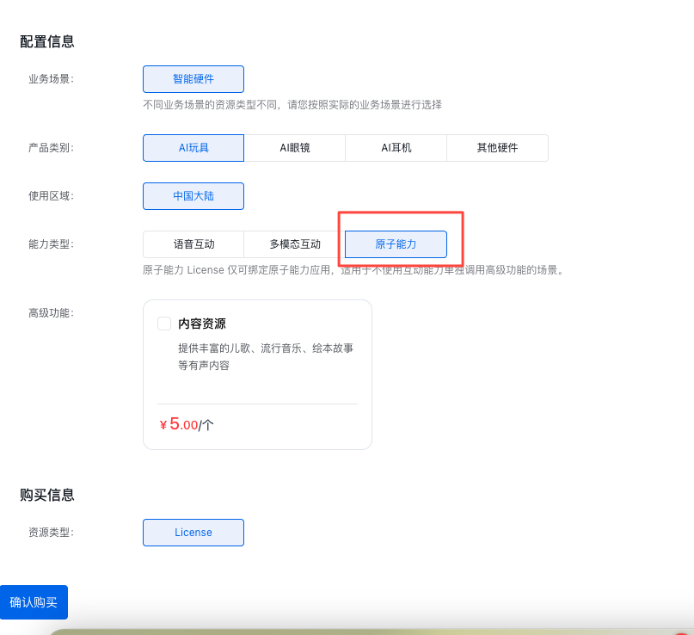The width and height of the screenshot is (694, 635).
Task: Click the 使用区域 field label
Action: point(51,196)
